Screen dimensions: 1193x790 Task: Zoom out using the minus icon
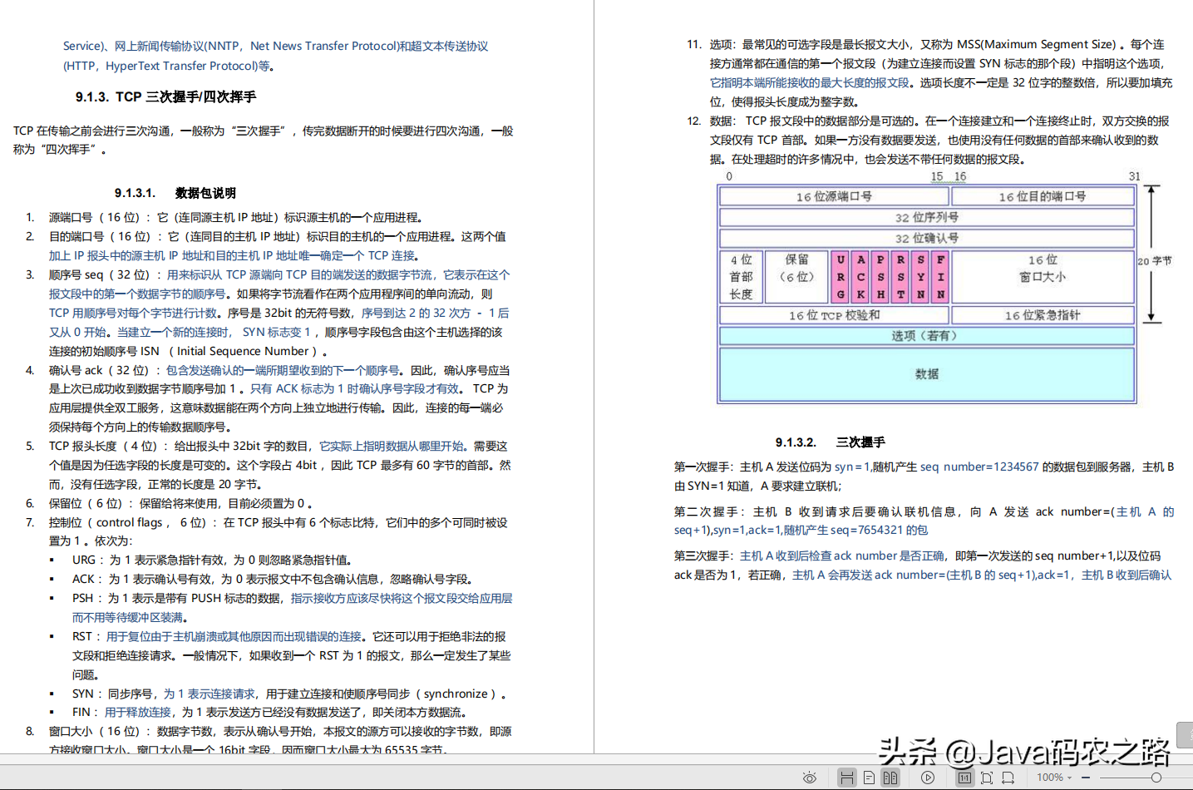coord(1084,777)
